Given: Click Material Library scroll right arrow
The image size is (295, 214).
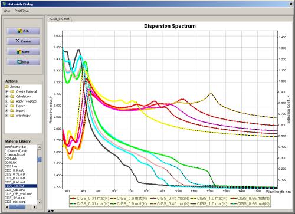Looking at the screenshot, I should (x=35, y=207).
